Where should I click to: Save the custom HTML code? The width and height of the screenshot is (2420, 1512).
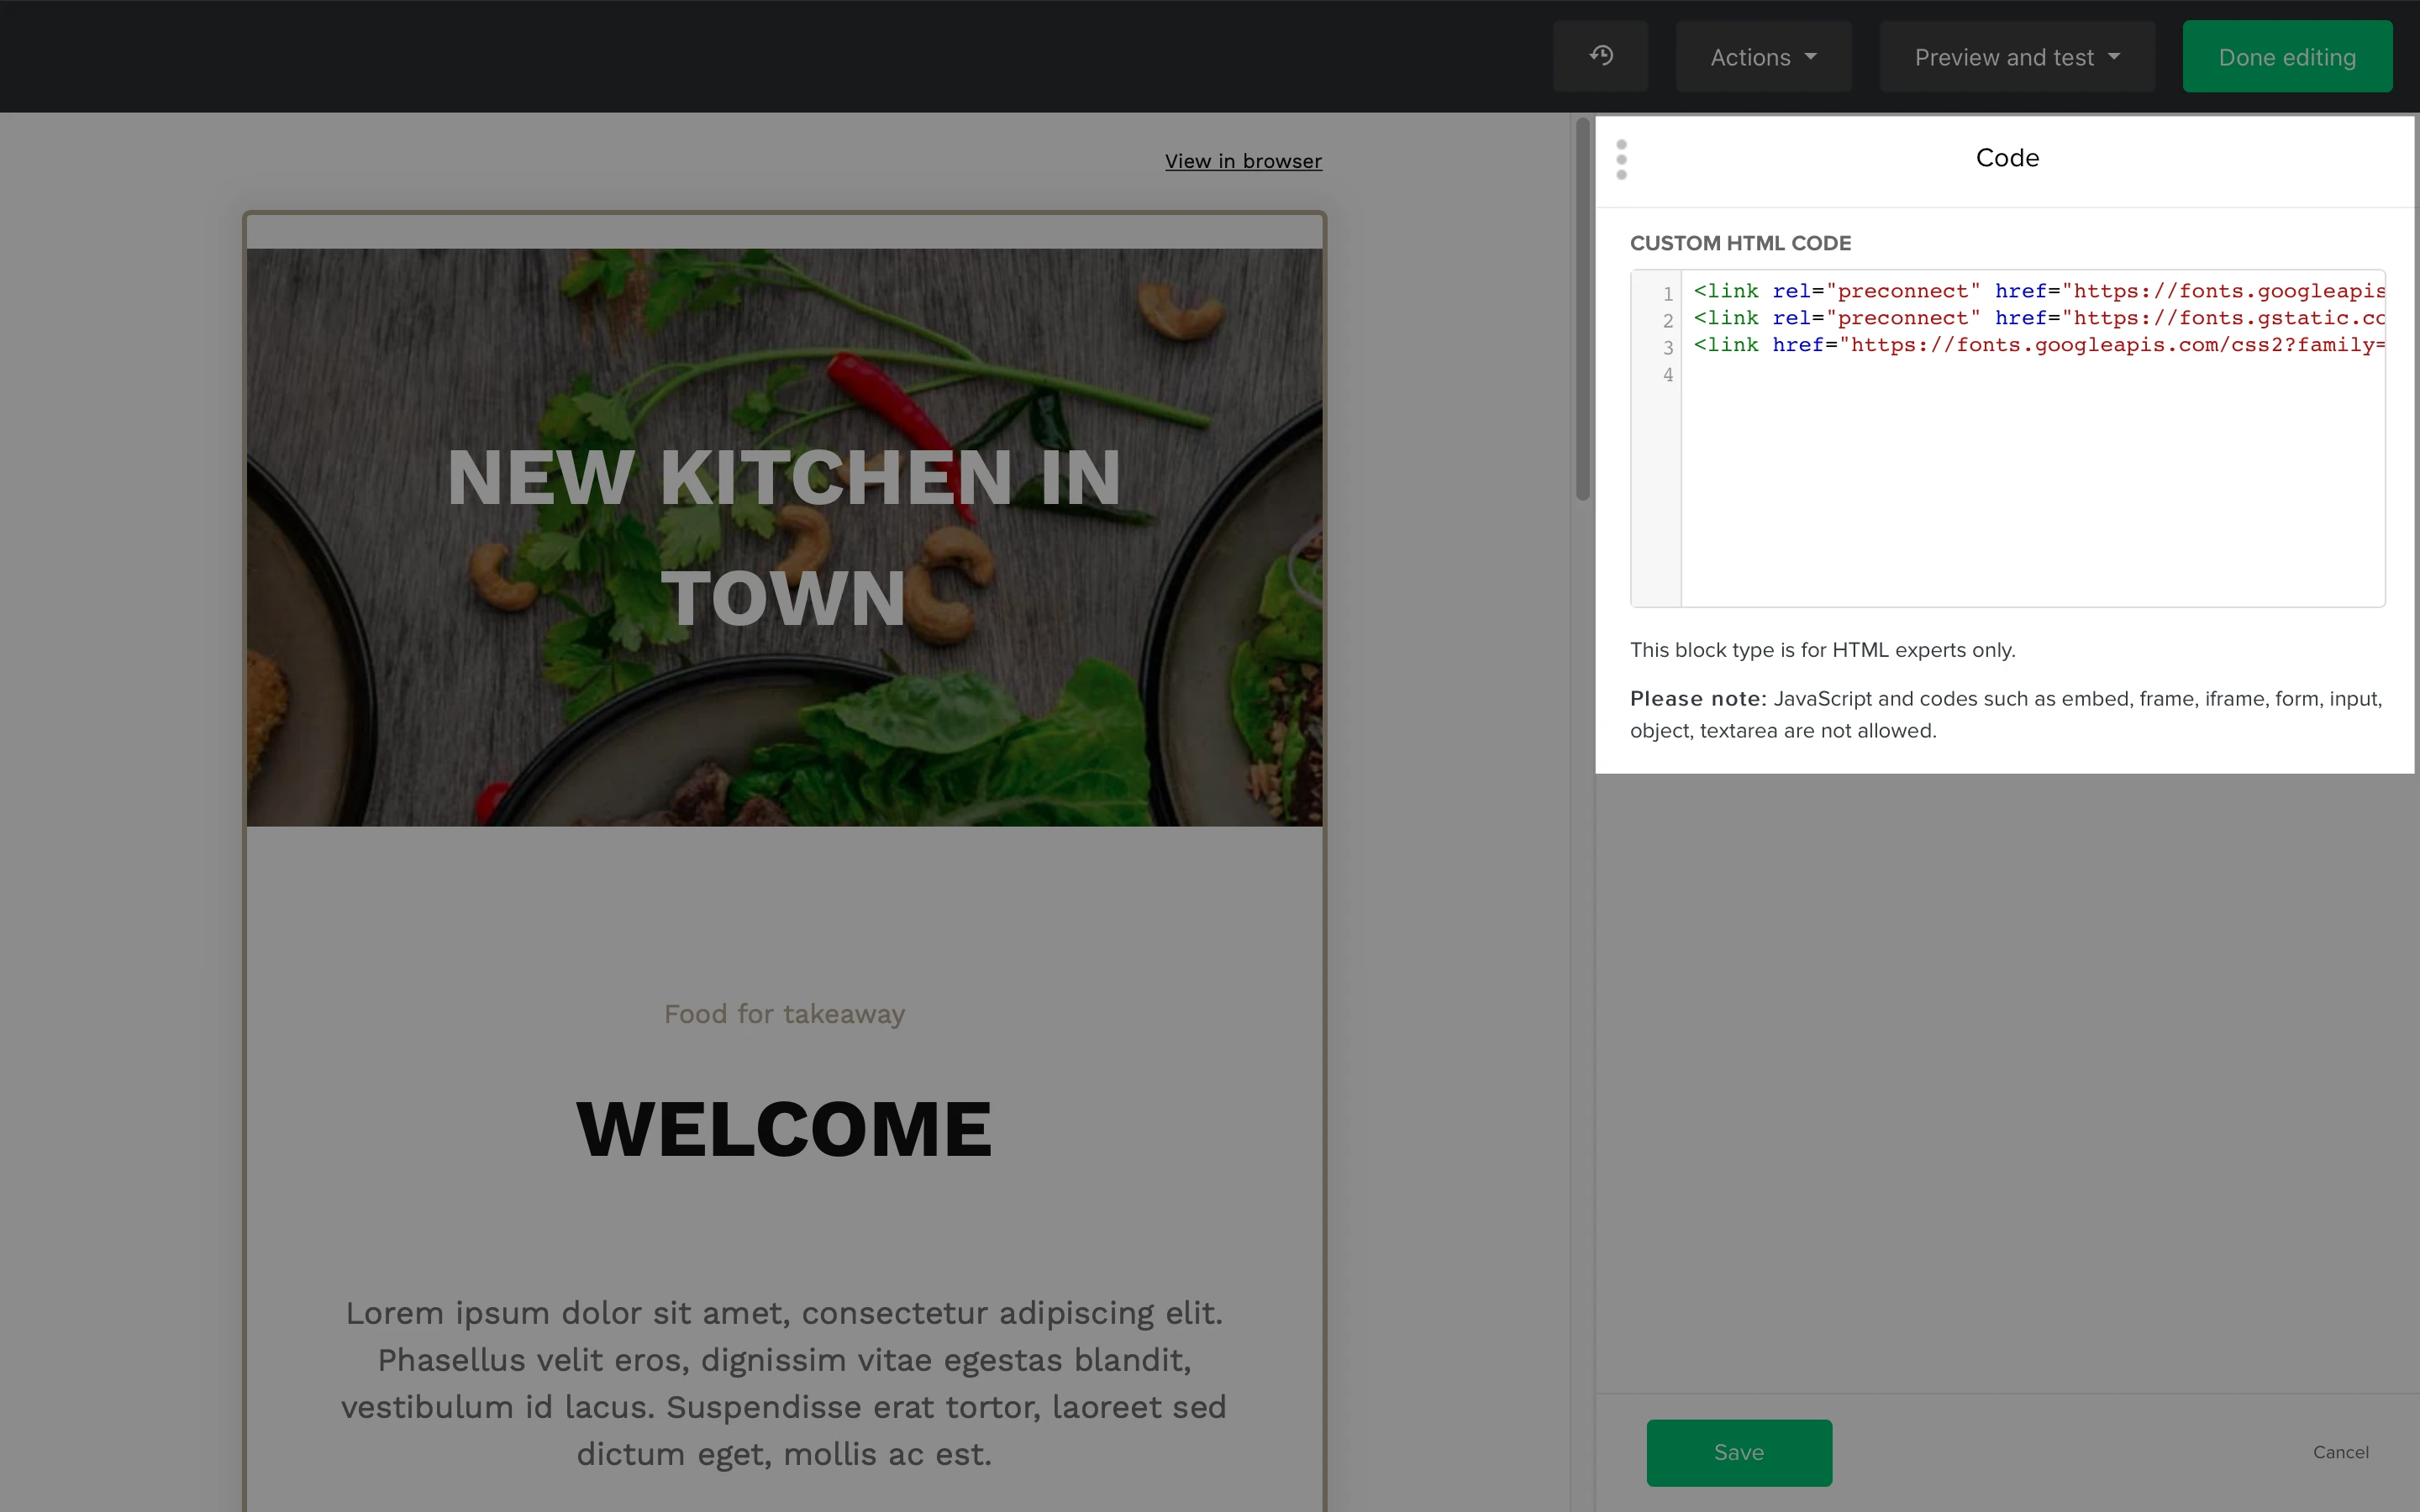(1738, 1452)
